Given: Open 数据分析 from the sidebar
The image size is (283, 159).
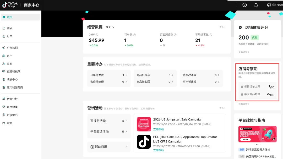Looking at the screenshot, I should click(x=12, y=99).
